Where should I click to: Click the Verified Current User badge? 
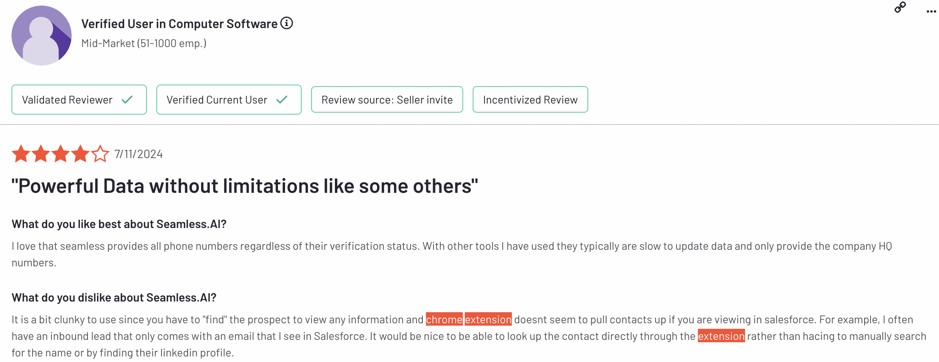tap(229, 100)
